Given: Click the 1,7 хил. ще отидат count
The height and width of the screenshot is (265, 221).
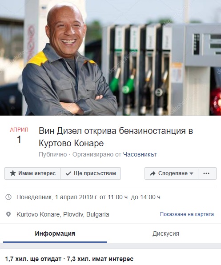Looking at the screenshot, I should coord(33,259).
